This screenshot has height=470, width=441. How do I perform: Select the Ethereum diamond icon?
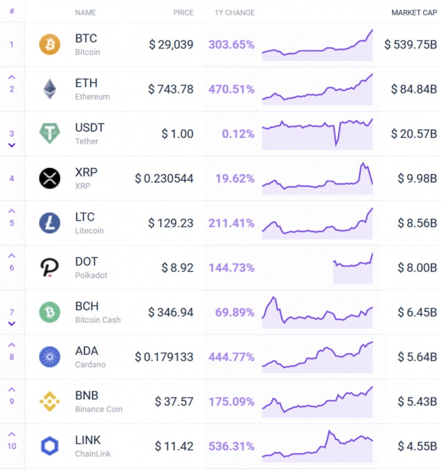click(x=49, y=89)
